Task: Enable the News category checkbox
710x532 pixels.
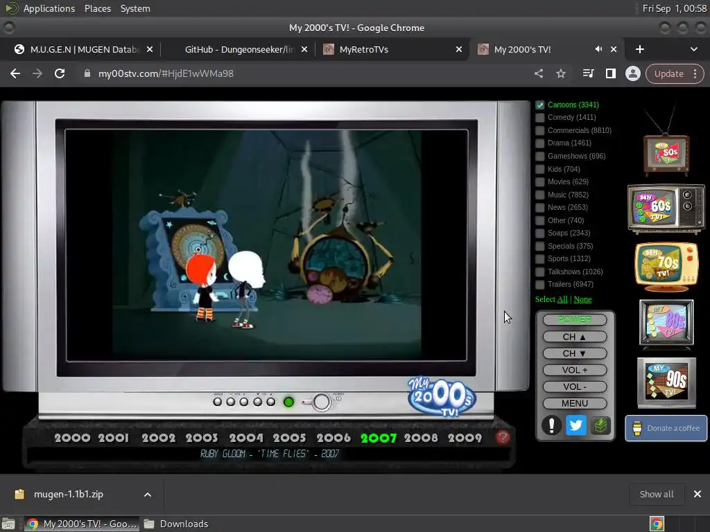Action: pos(539,208)
